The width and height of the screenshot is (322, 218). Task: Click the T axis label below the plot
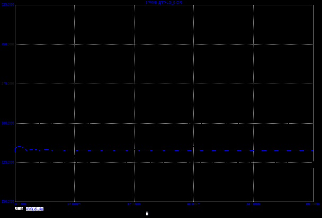click(x=147, y=213)
